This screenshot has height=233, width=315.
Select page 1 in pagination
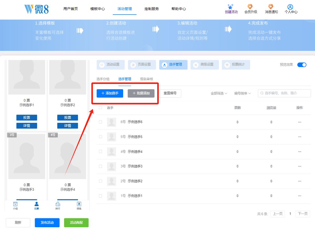(x=290, y=214)
